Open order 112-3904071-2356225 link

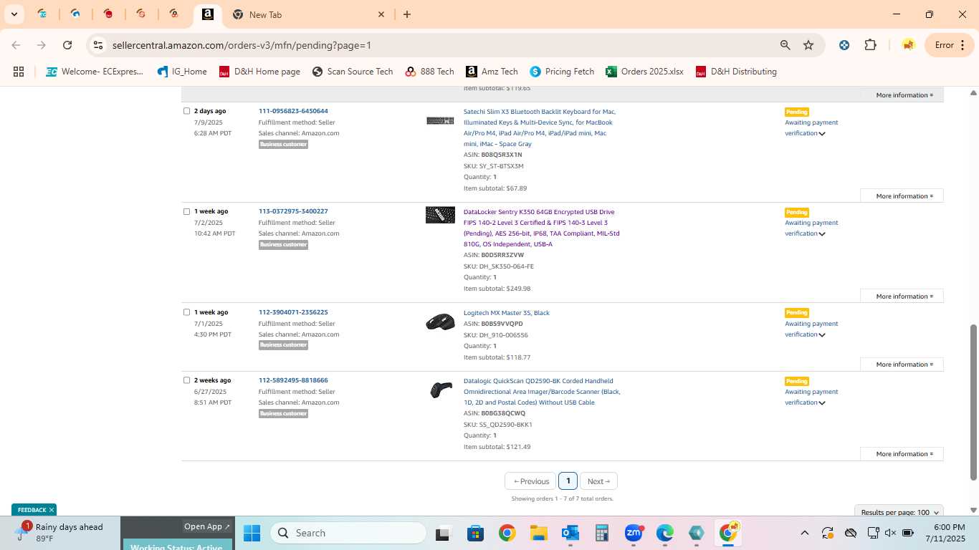click(293, 312)
